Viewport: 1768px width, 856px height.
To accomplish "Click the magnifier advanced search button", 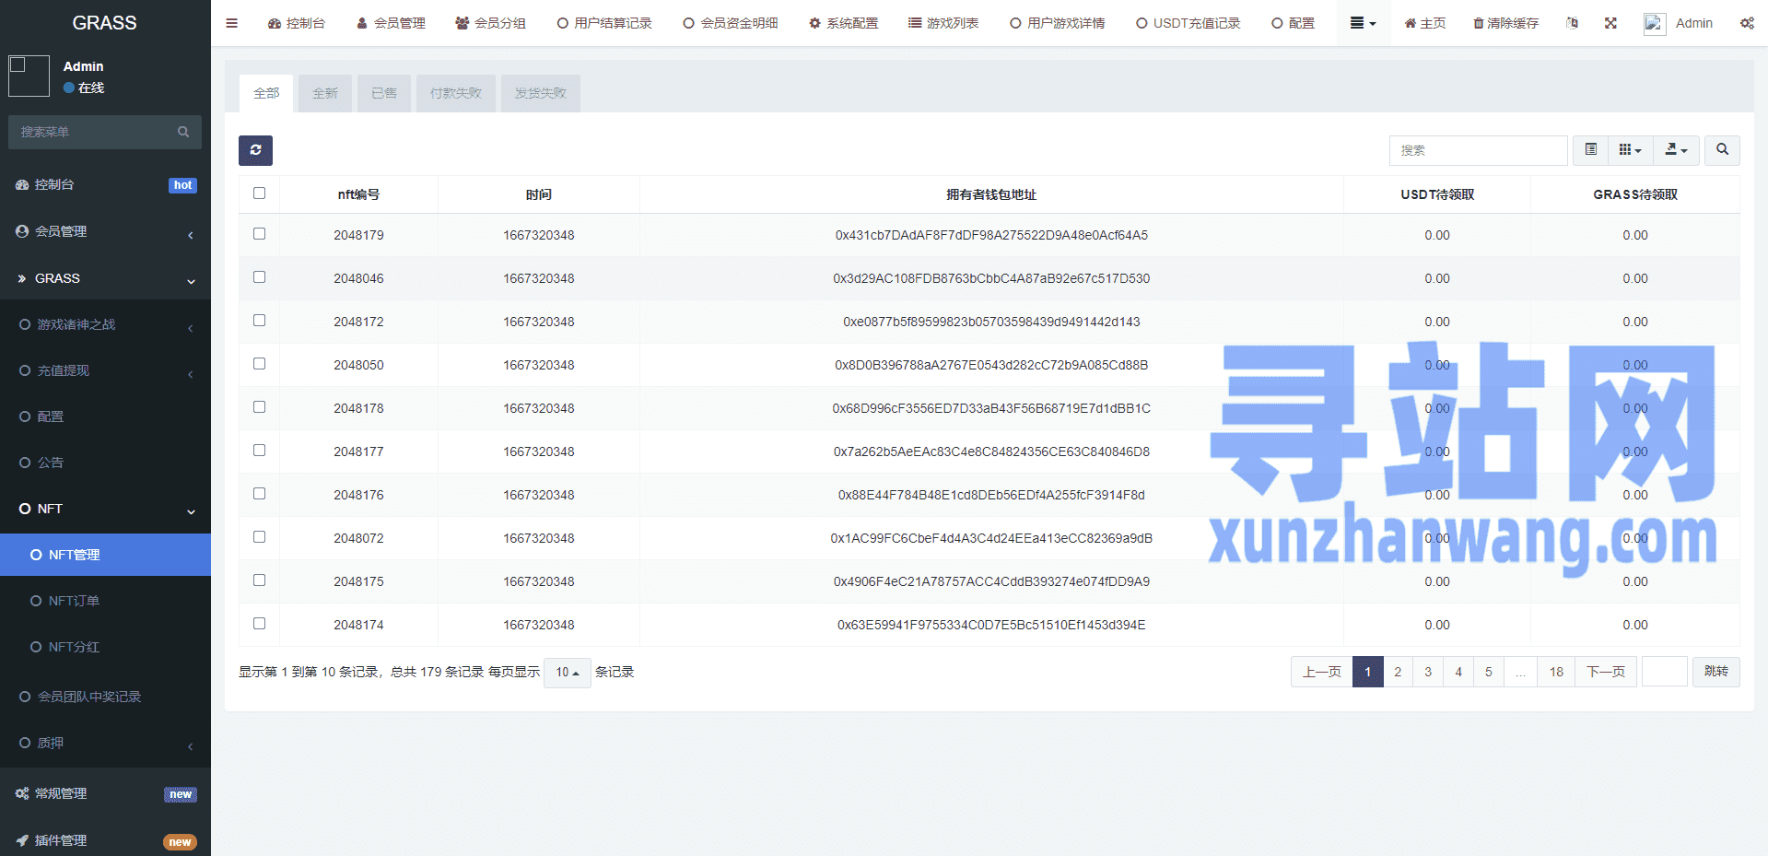I will [x=1722, y=149].
